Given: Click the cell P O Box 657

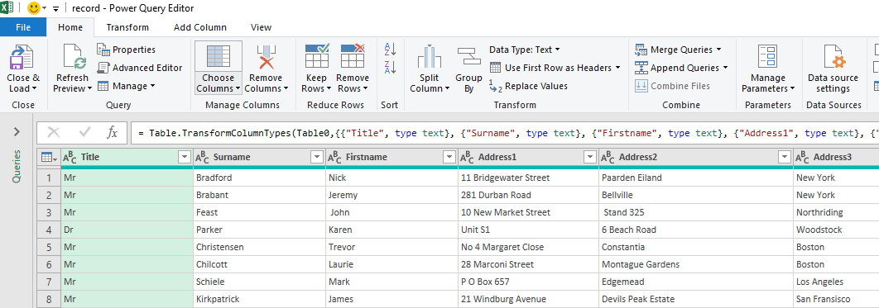Looking at the screenshot, I should click(528, 282).
